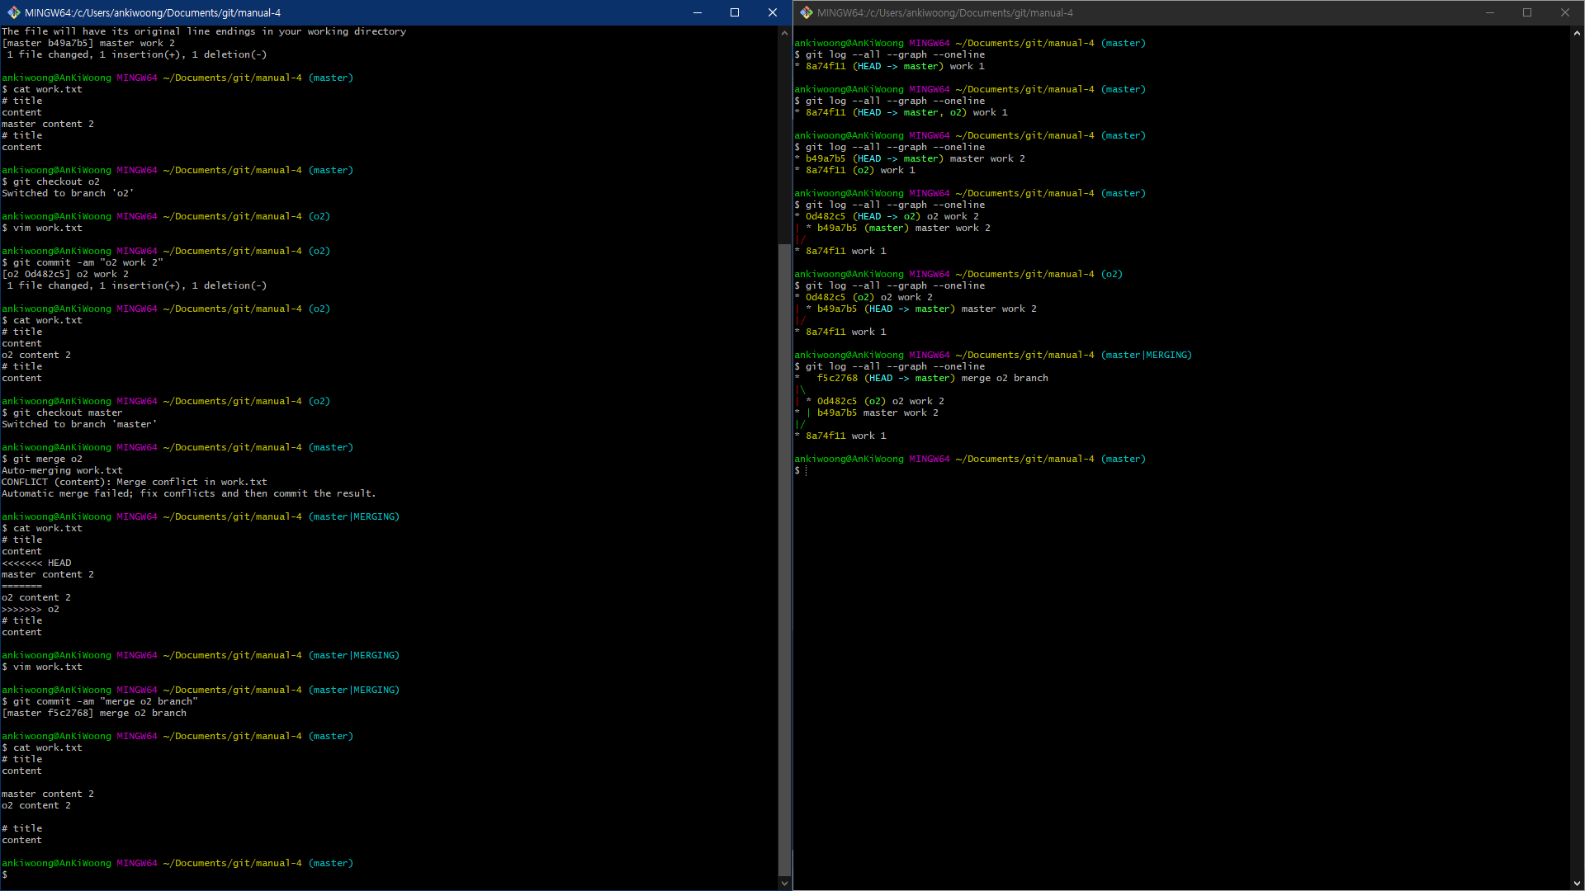The width and height of the screenshot is (1585, 891).
Task: Click the left terminal scrollbar thumb
Action: (784, 561)
